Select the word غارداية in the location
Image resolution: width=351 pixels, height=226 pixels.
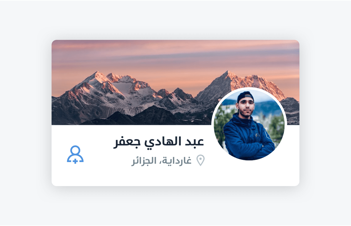[x=177, y=161]
